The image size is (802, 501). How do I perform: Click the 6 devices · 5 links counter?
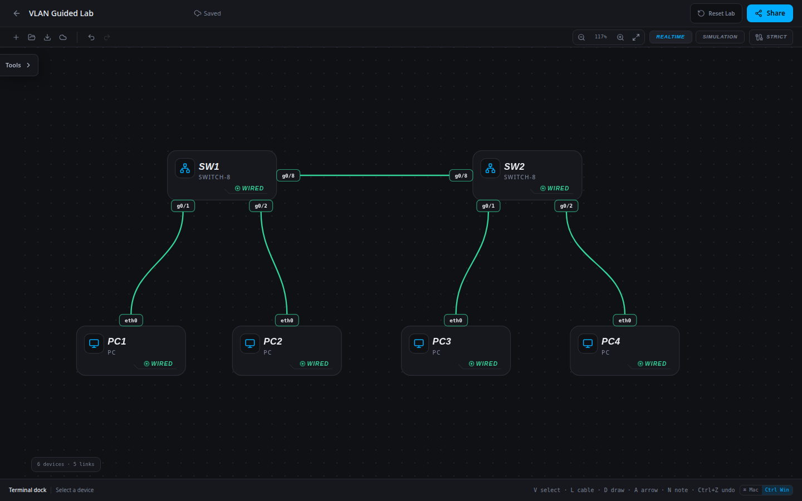coord(66,464)
